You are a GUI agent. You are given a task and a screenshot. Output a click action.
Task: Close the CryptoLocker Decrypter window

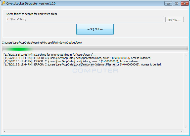(x=185, y=4)
